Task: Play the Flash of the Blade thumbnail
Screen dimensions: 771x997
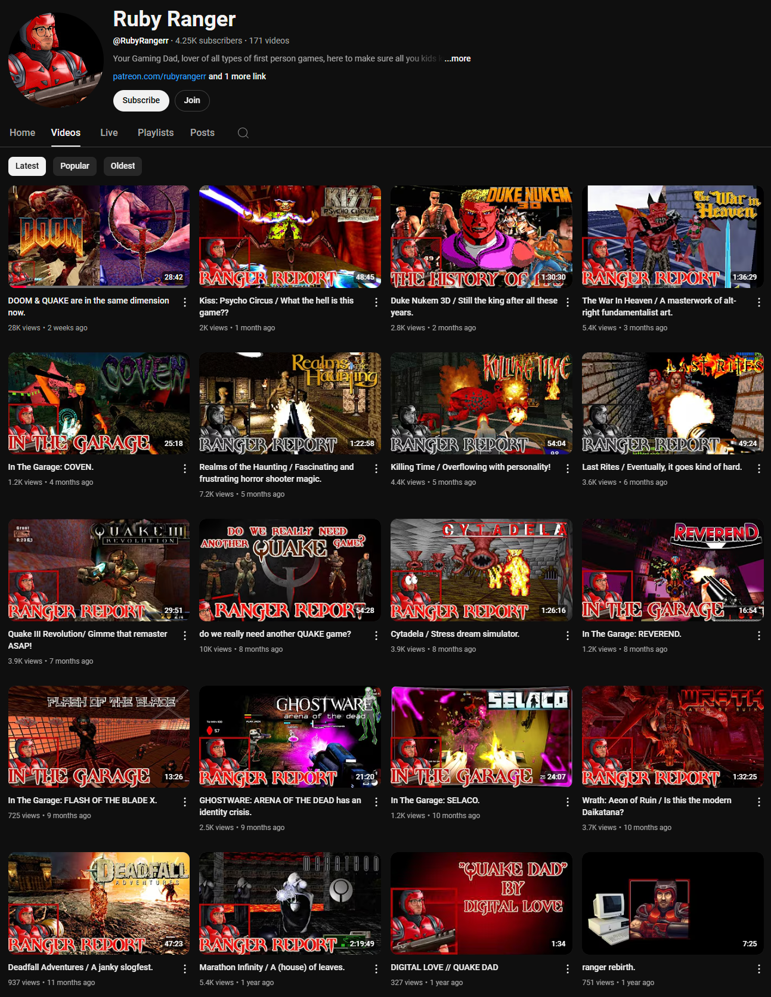Action: [x=98, y=736]
